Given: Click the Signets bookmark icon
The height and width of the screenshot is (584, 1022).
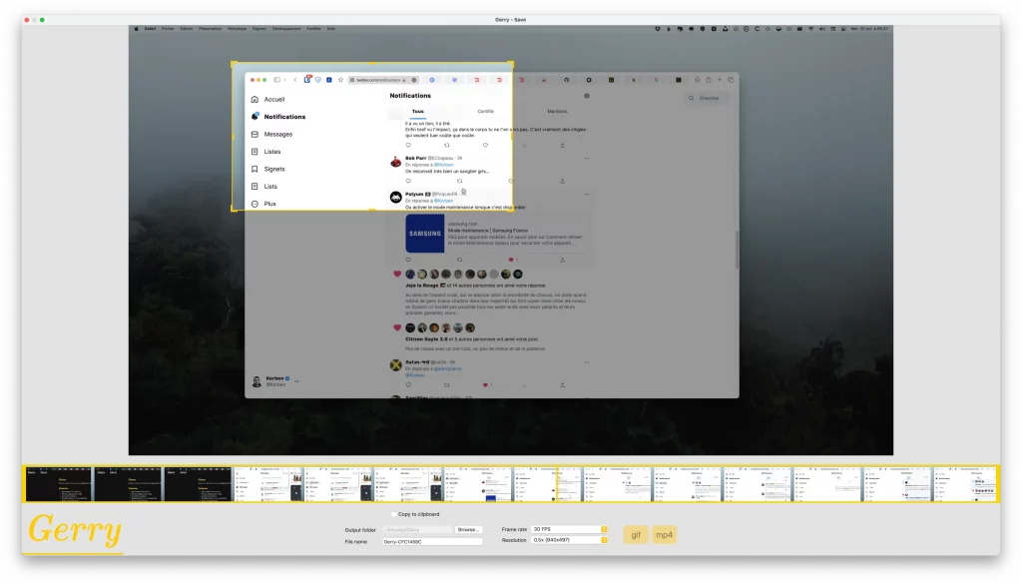Looking at the screenshot, I should point(255,169).
